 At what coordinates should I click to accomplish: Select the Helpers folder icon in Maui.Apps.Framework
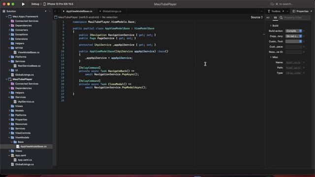pos(12,44)
